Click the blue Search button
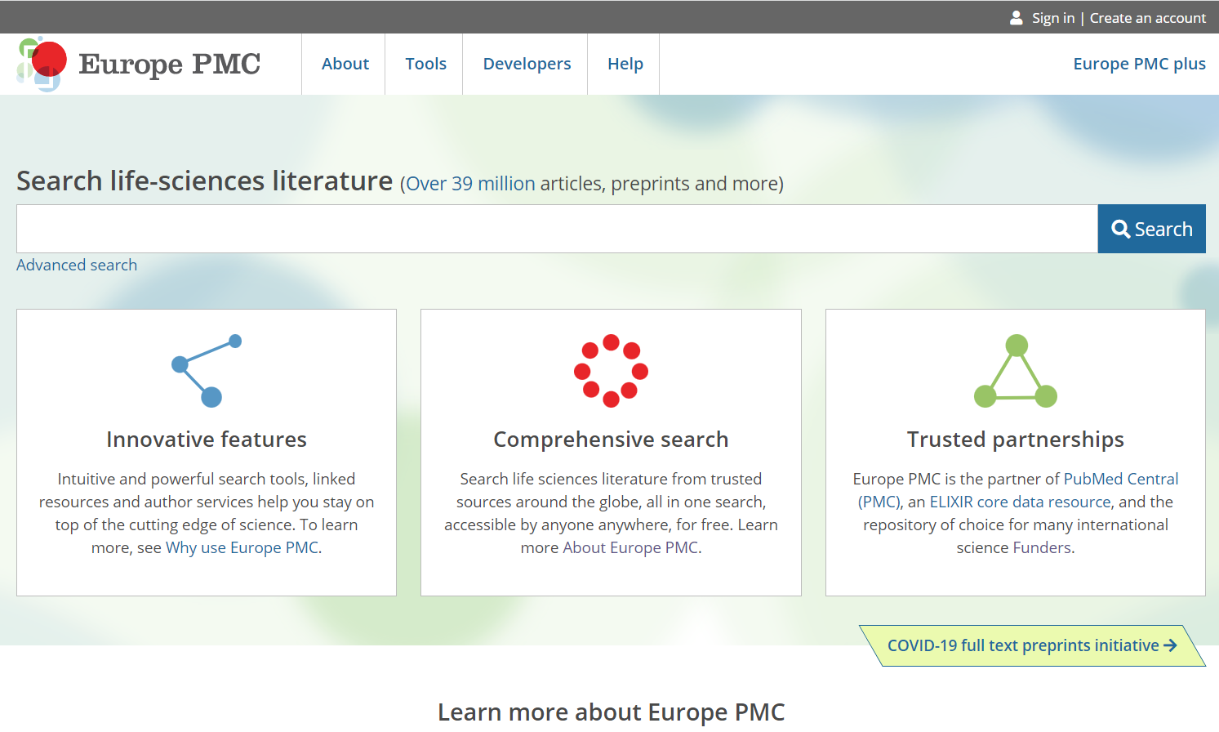Screen dimensions: 1219x732 pos(1151,229)
